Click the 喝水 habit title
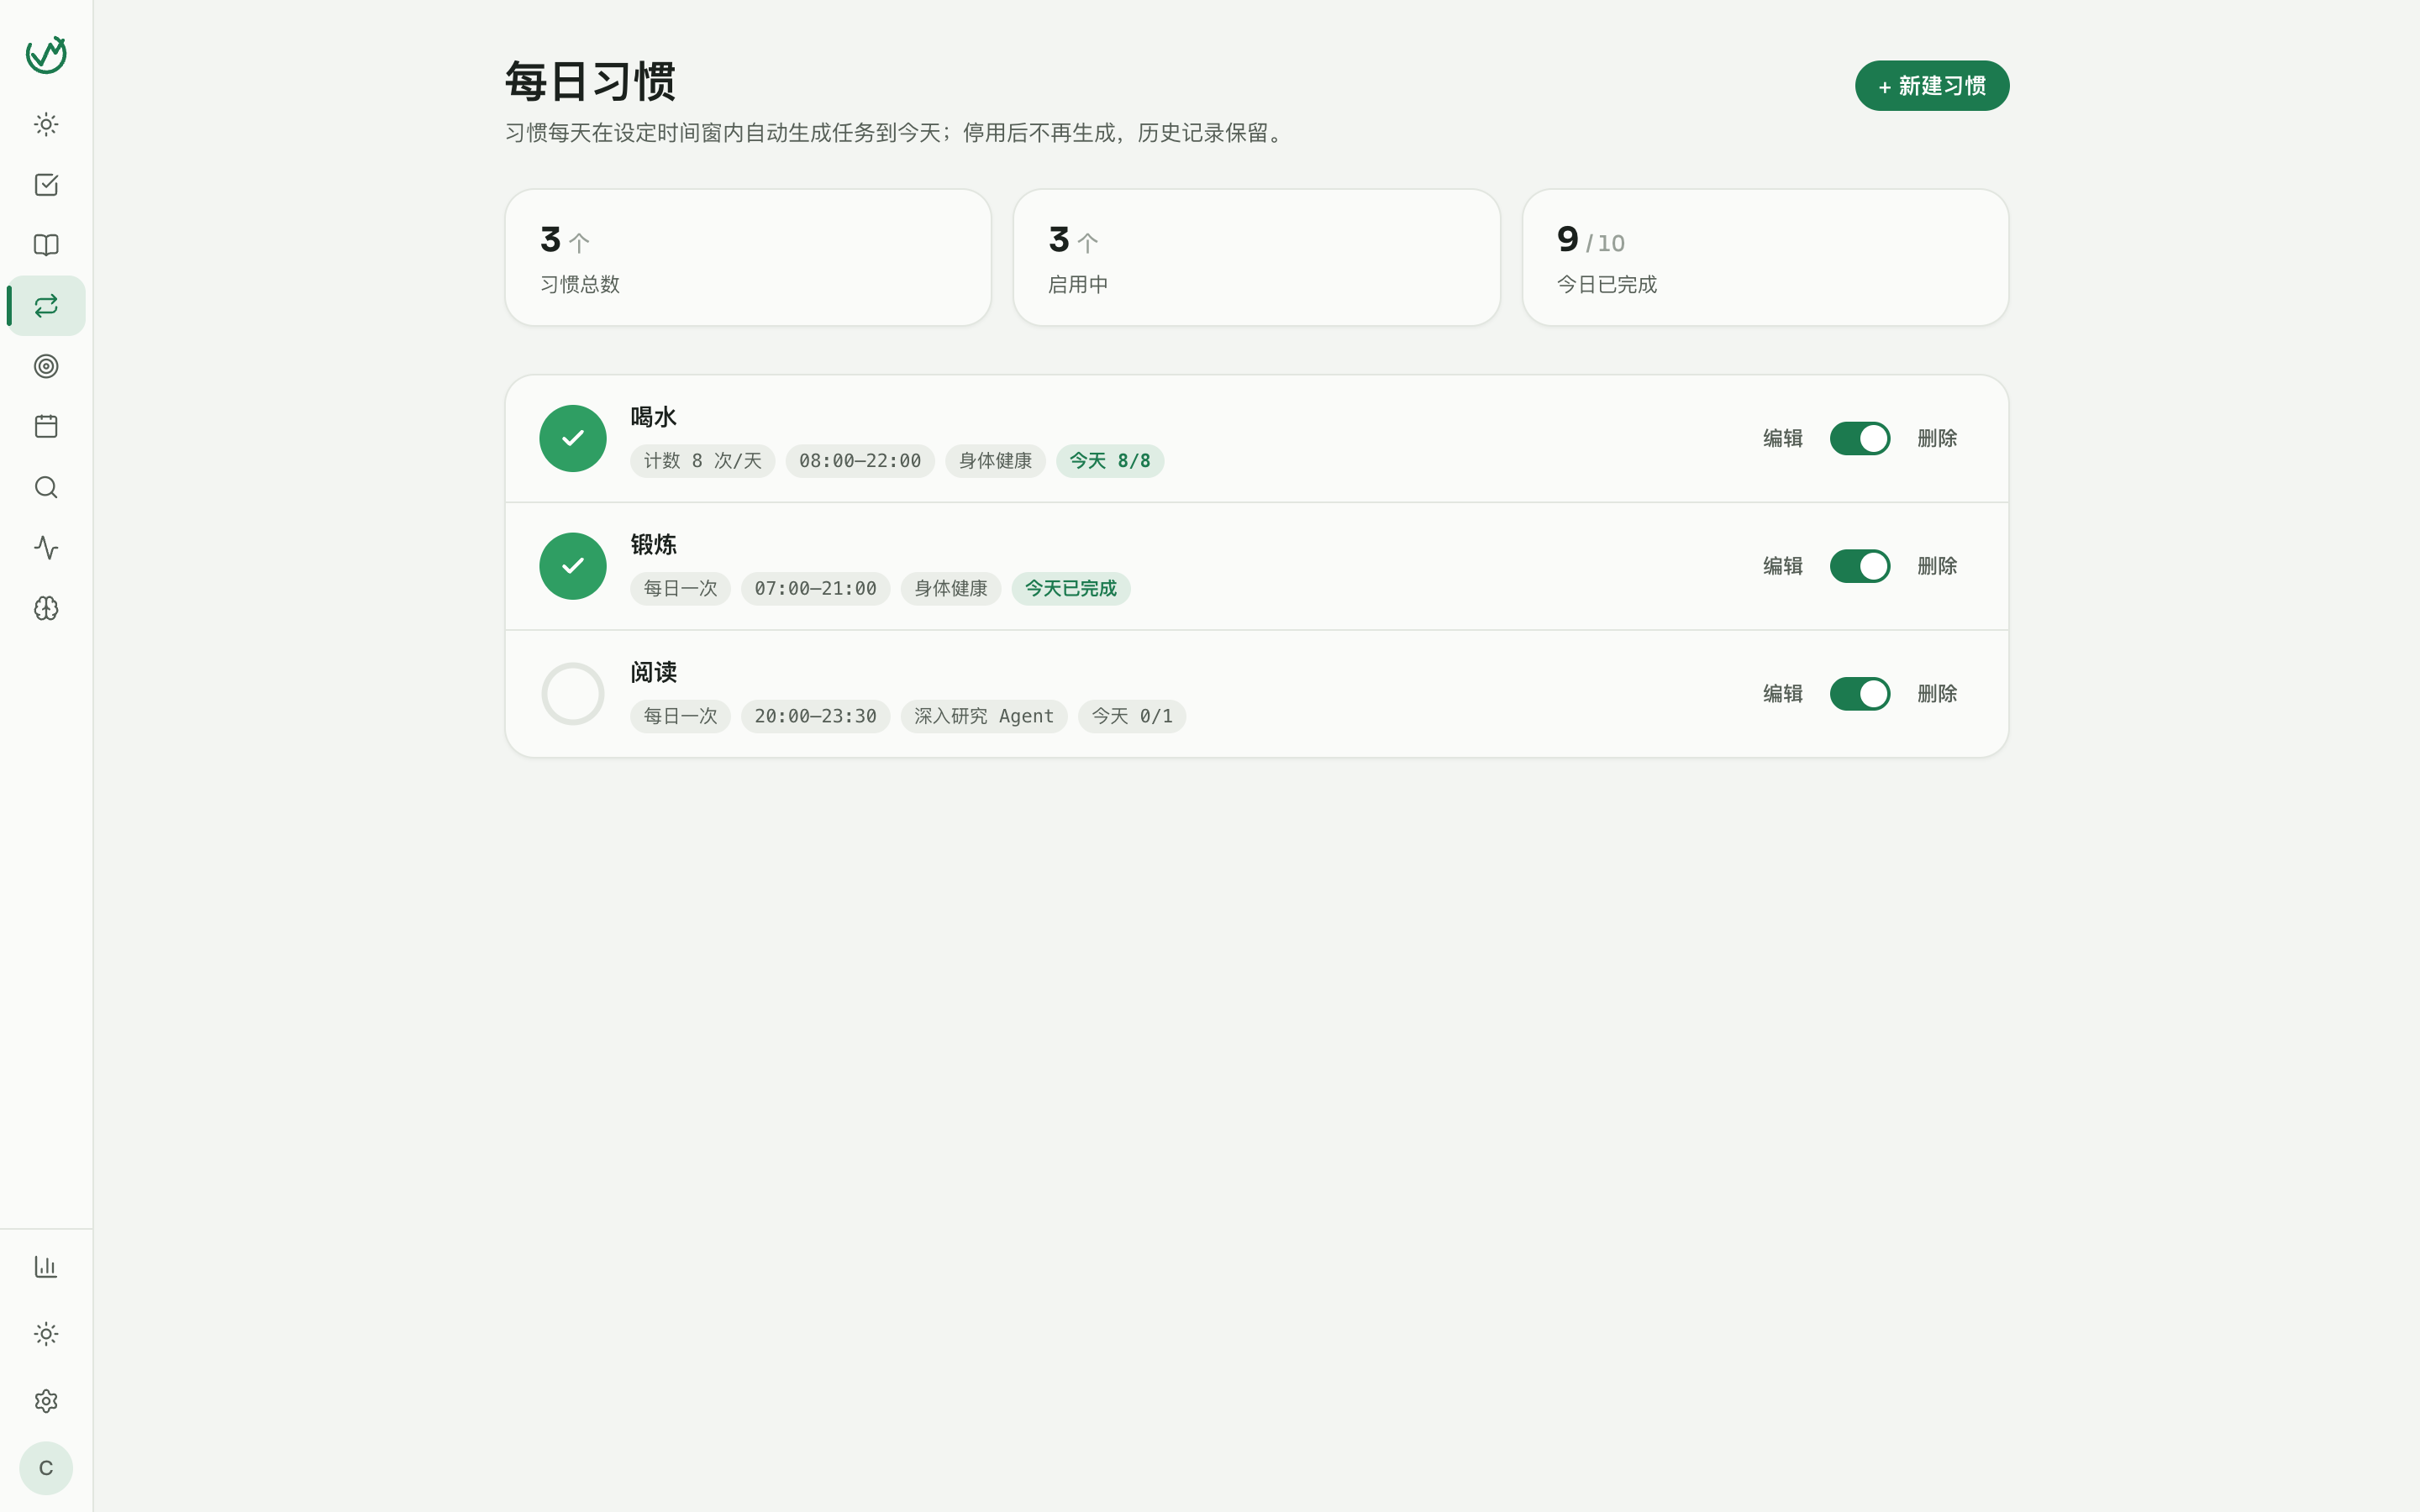Screen dimensions: 2420x1512 [654, 417]
